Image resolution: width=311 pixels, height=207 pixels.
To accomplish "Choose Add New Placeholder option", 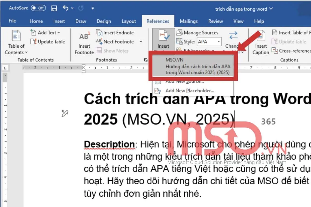I will coord(190,91).
